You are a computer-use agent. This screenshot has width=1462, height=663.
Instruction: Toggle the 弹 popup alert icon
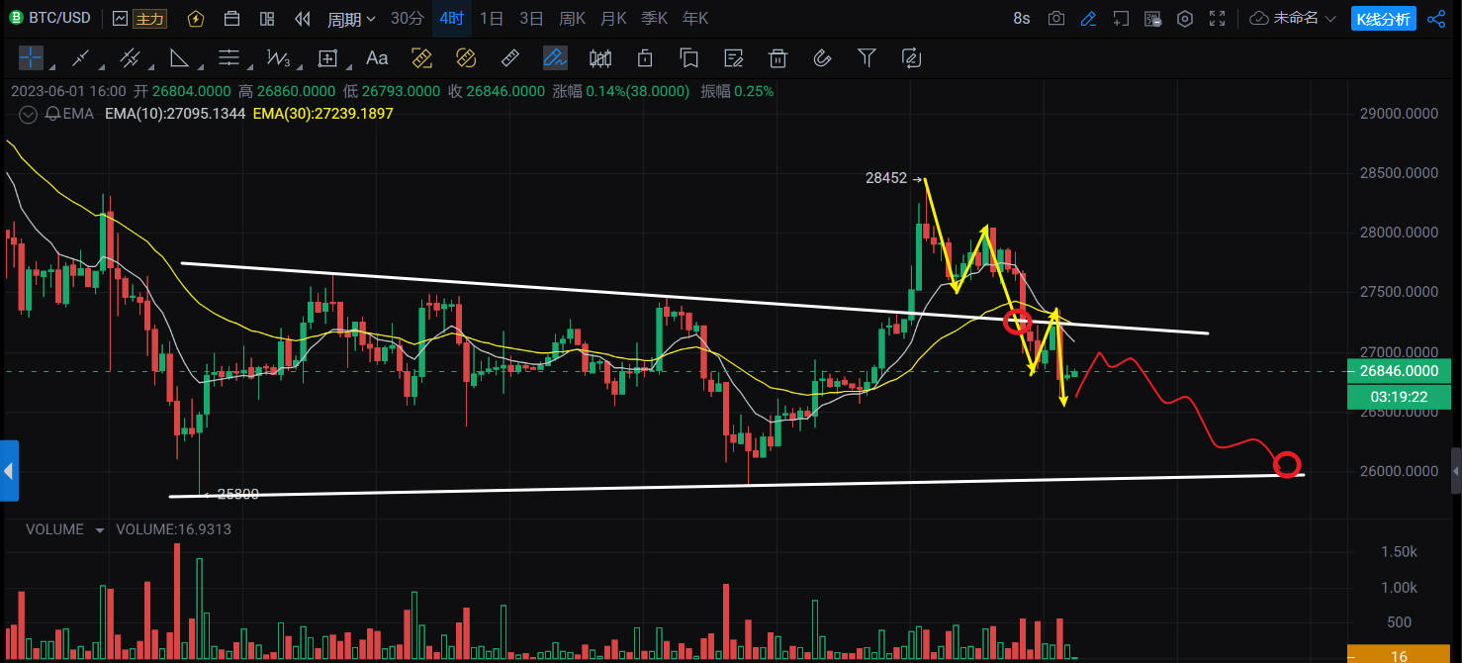(x=1152, y=18)
